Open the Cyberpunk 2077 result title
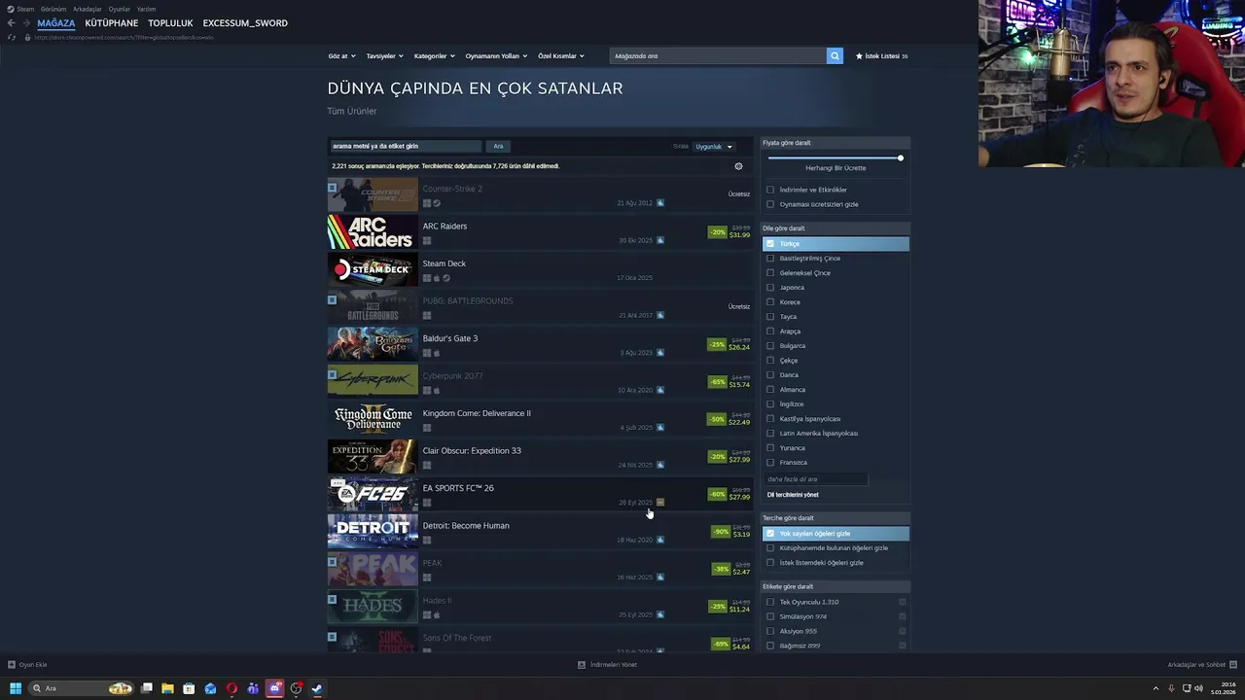Image resolution: width=1245 pixels, height=700 pixels. (452, 376)
